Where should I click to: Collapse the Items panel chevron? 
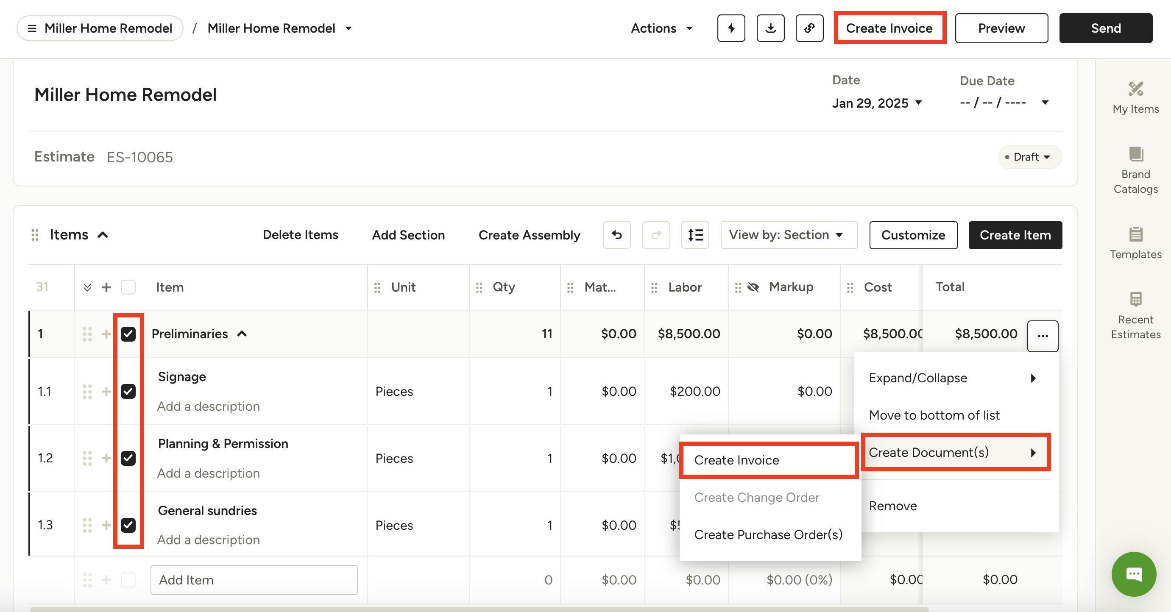[103, 235]
